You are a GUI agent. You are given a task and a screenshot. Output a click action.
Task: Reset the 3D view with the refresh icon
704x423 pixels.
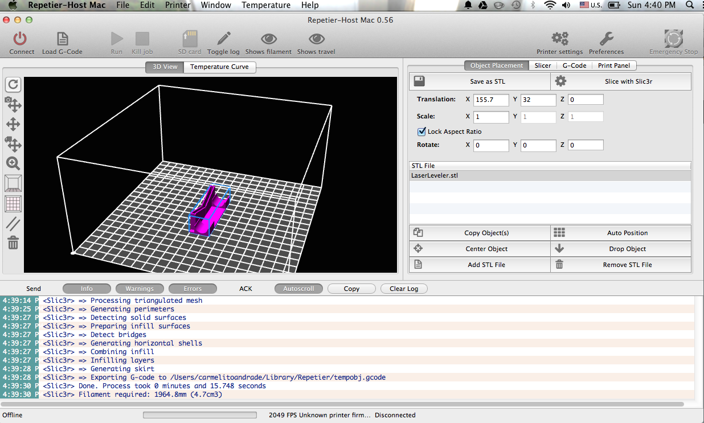(x=13, y=85)
